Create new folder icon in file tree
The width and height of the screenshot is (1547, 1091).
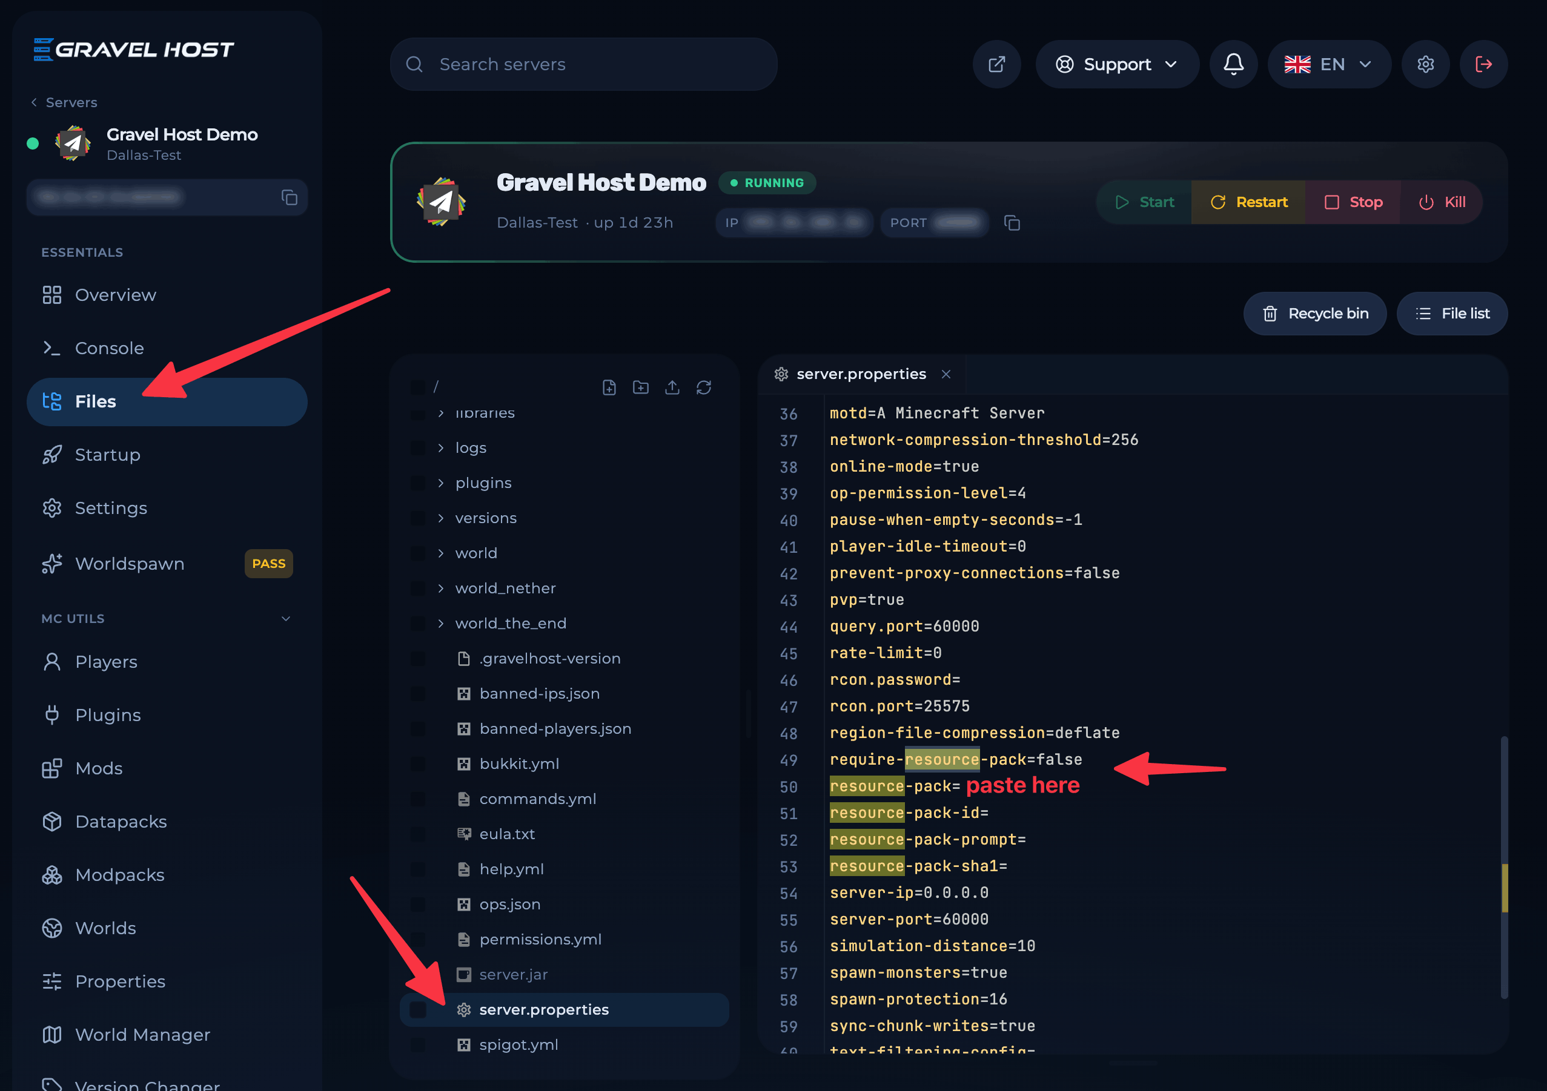tap(641, 387)
